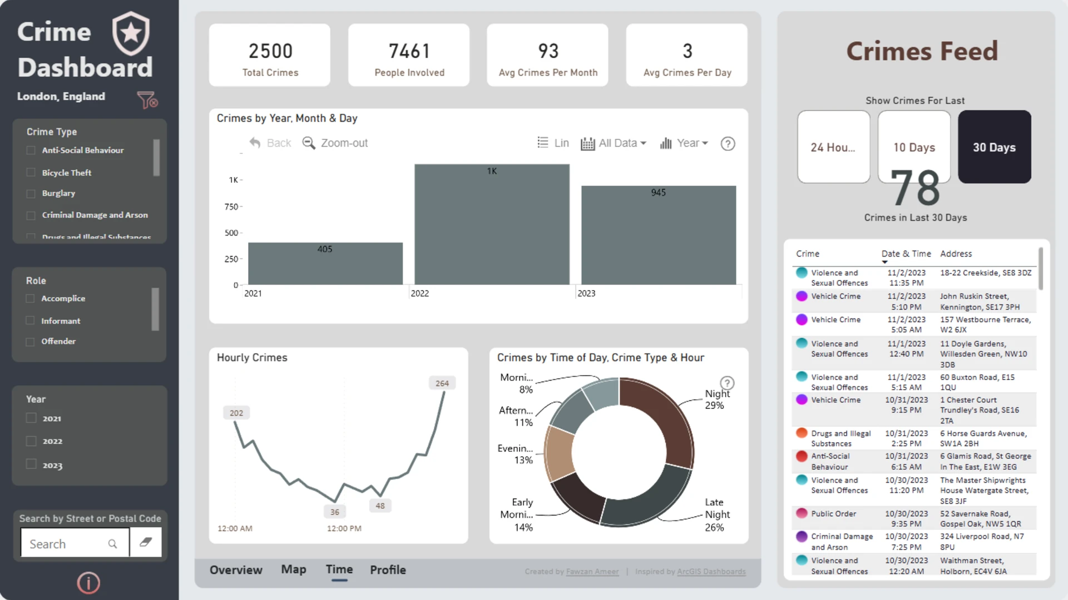
Task: Click the Address column header
Action: [x=956, y=254]
